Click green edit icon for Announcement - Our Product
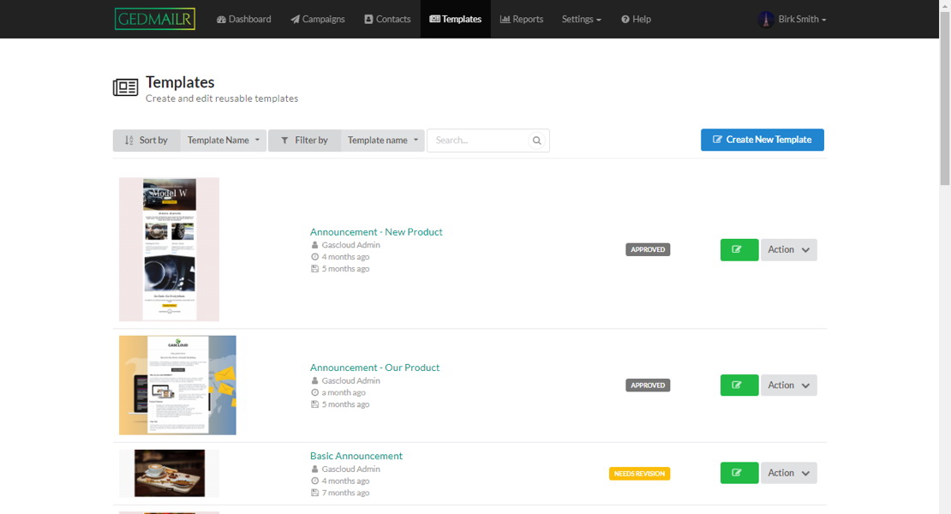This screenshot has height=514, width=951. (739, 385)
